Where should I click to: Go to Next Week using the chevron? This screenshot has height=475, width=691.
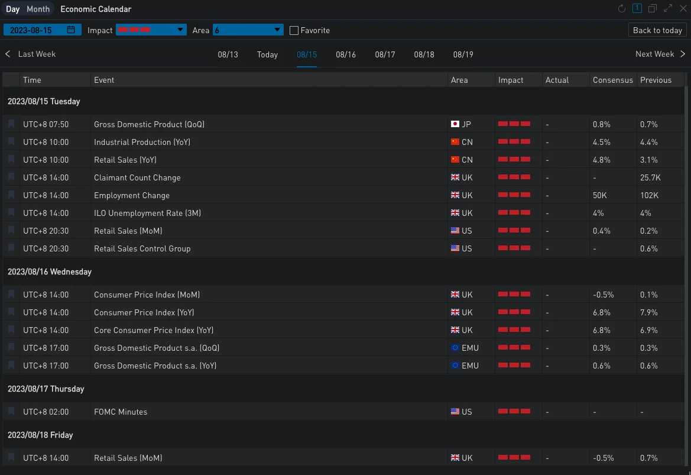[x=683, y=54]
